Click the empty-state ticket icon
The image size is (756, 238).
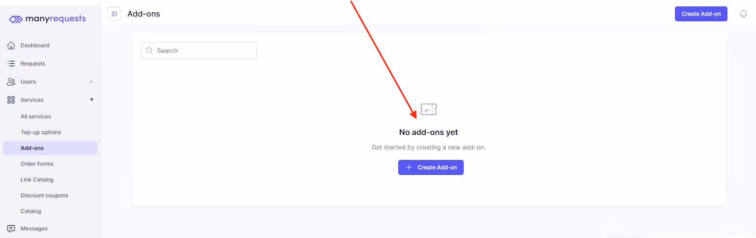429,110
